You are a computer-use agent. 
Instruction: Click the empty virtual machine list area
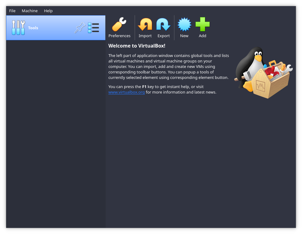coord(56,134)
